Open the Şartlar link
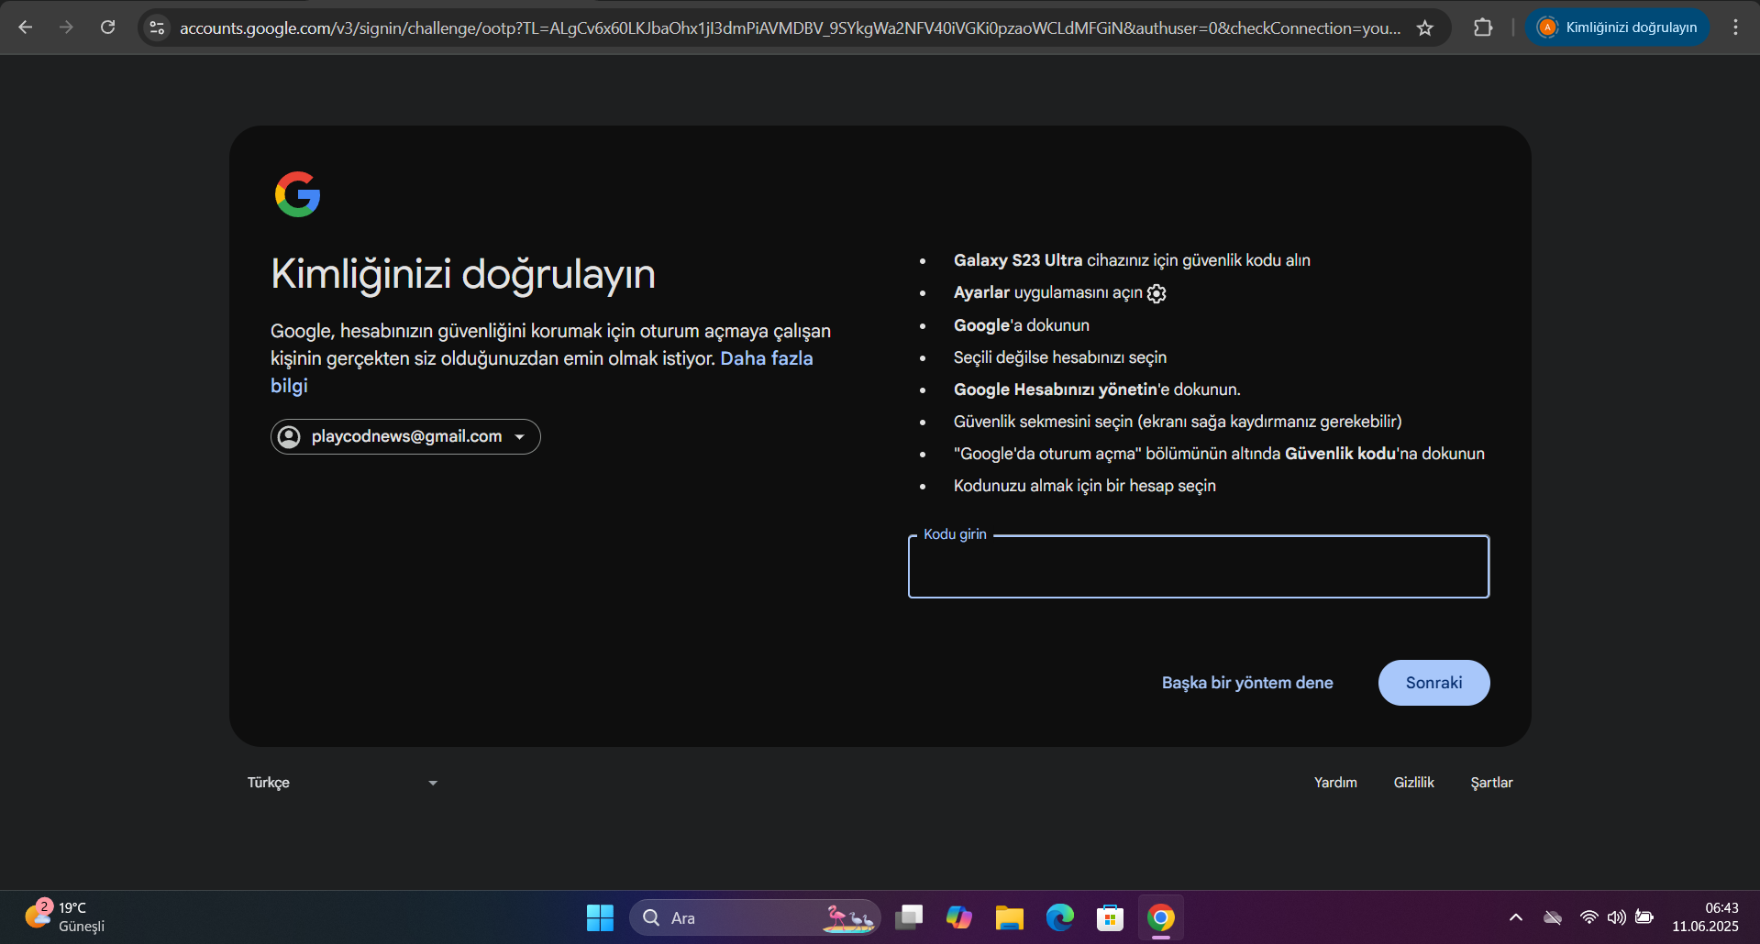The height and width of the screenshot is (944, 1760). tap(1492, 783)
